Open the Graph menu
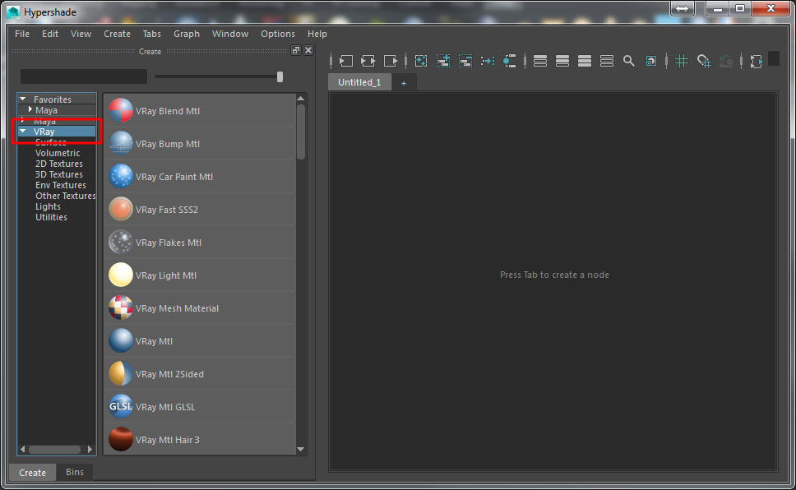Screen dimensions: 796x490 tap(187, 34)
